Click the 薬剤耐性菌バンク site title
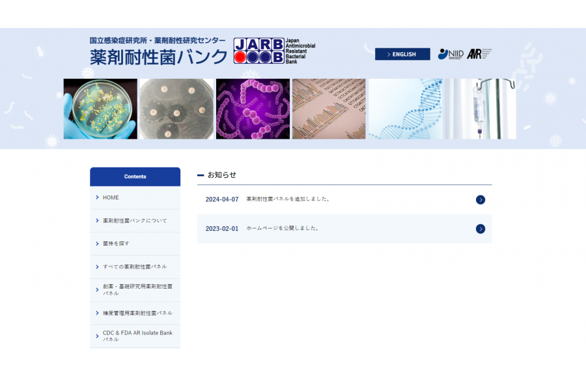 [158, 57]
